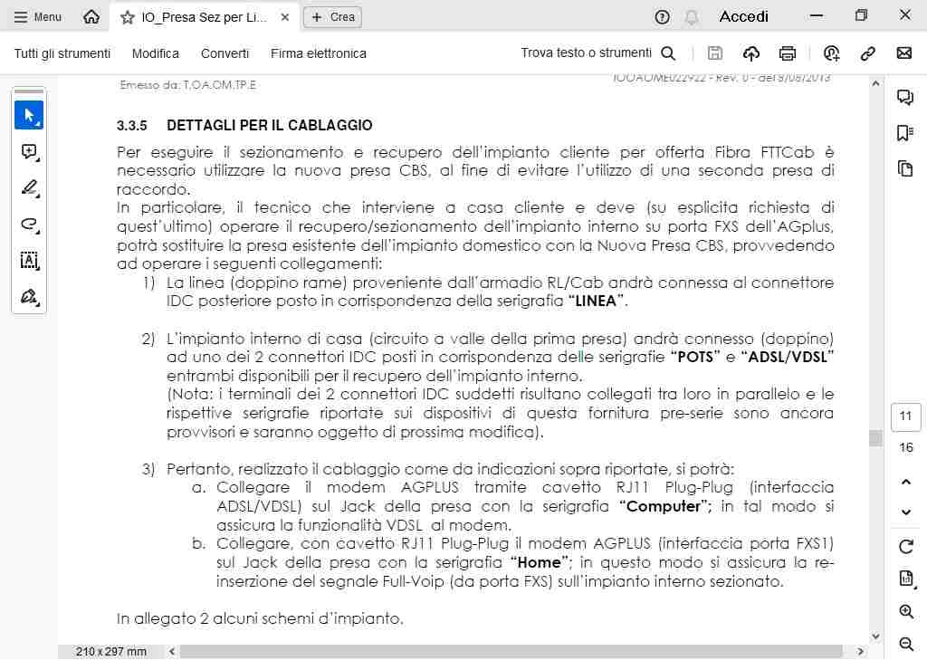Viewport: 927px width, 670px height.
Task: Open the Menu hamburger
Action: point(38,17)
